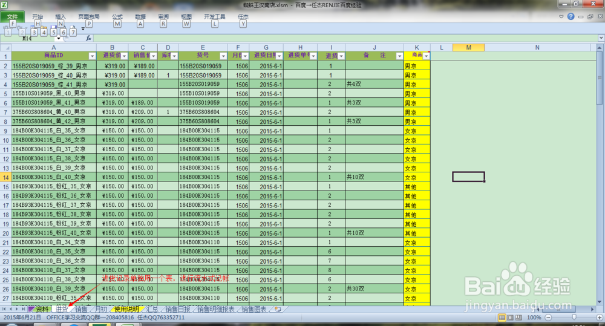Click the Select All corner triangle
The image size is (605, 326).
(5, 47)
